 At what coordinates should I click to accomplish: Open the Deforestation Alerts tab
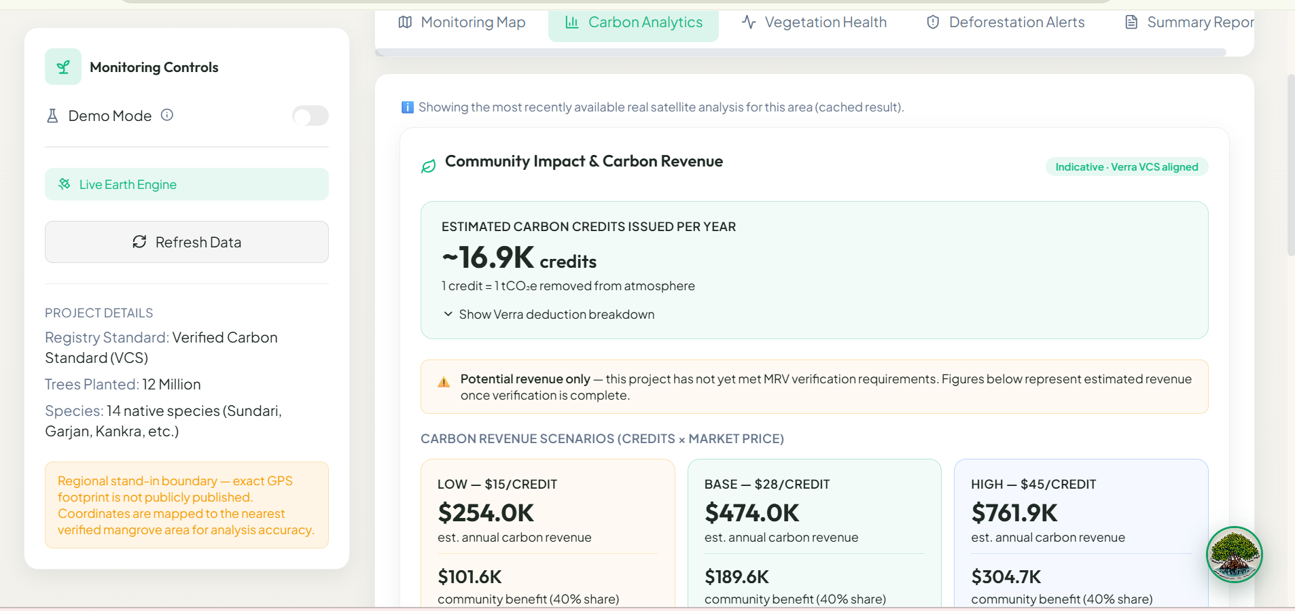tap(1006, 22)
